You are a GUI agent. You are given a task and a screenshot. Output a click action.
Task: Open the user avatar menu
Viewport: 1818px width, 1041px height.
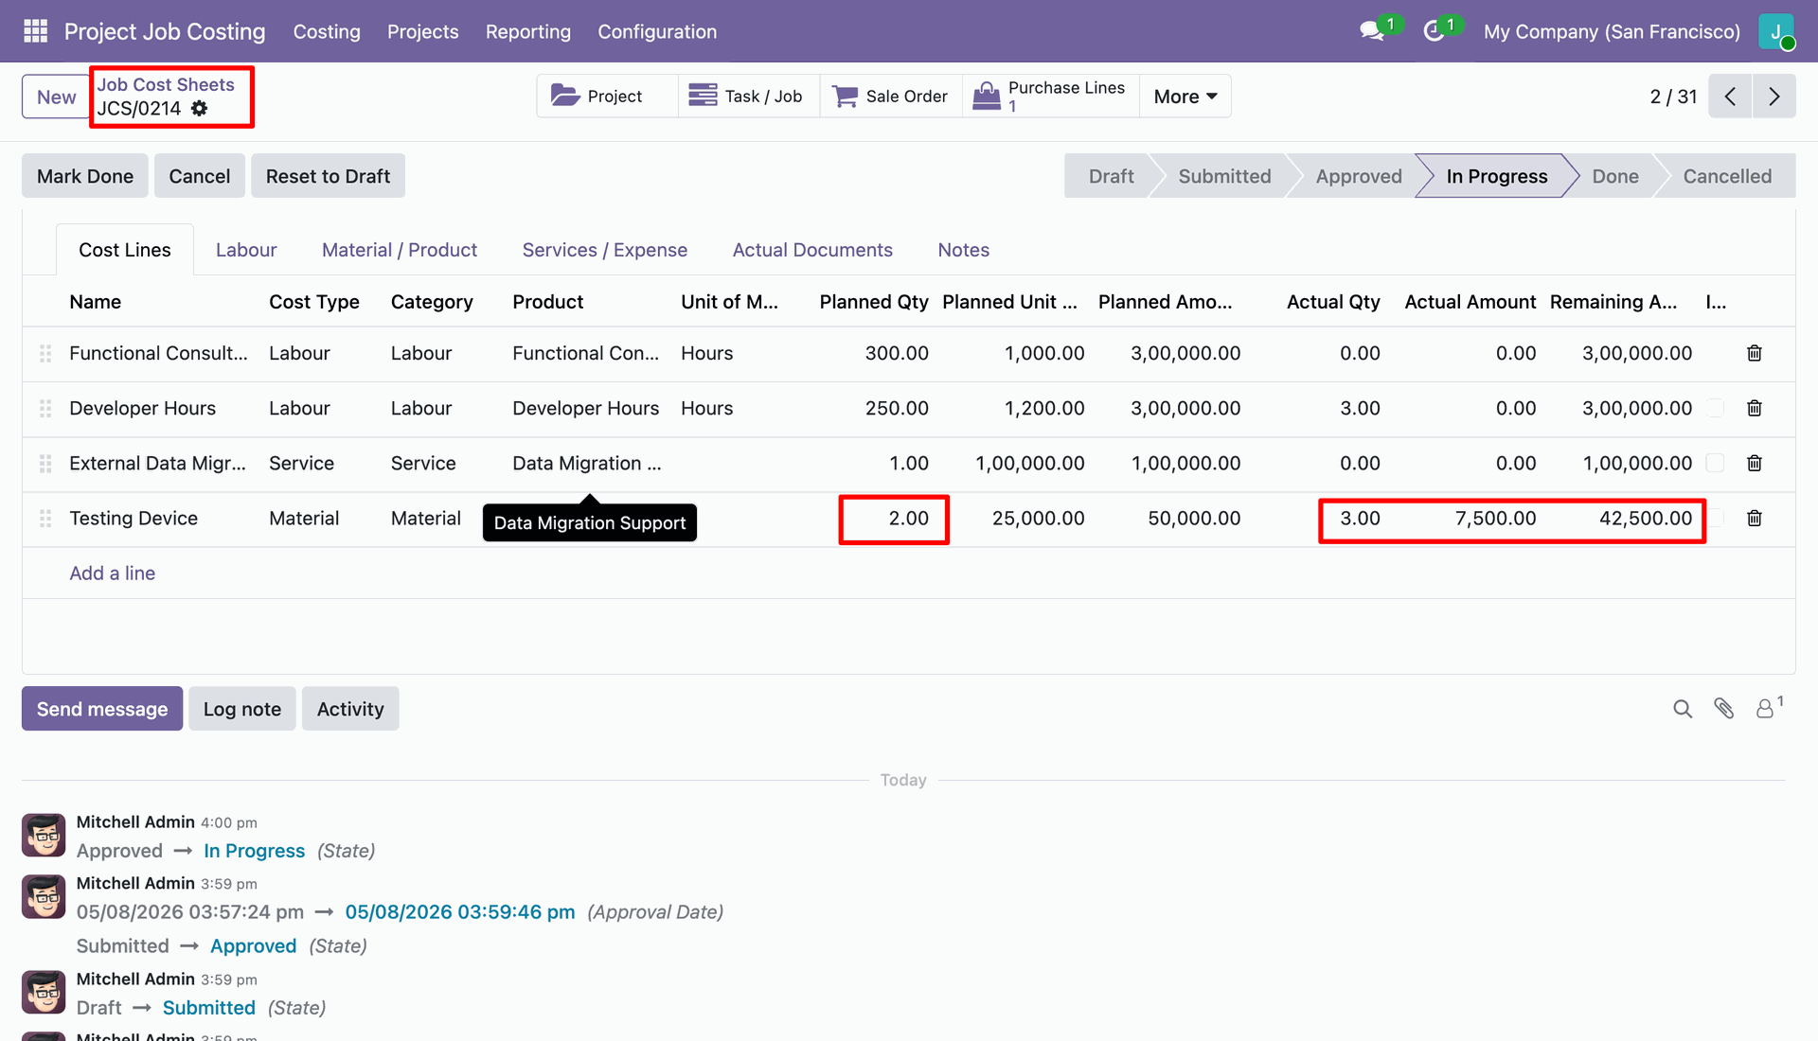tap(1775, 31)
